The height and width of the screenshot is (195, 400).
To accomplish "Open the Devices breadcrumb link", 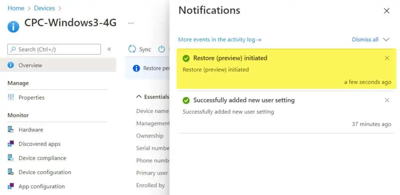I will pos(45,8).
